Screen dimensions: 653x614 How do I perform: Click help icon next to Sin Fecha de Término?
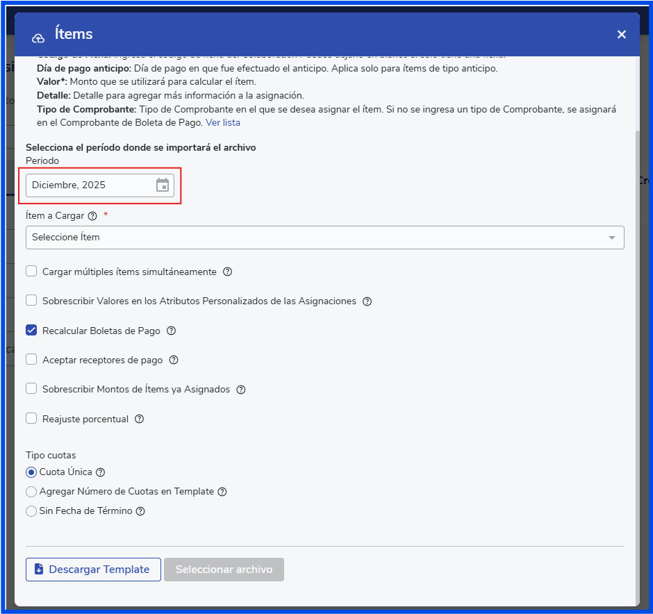tap(140, 511)
